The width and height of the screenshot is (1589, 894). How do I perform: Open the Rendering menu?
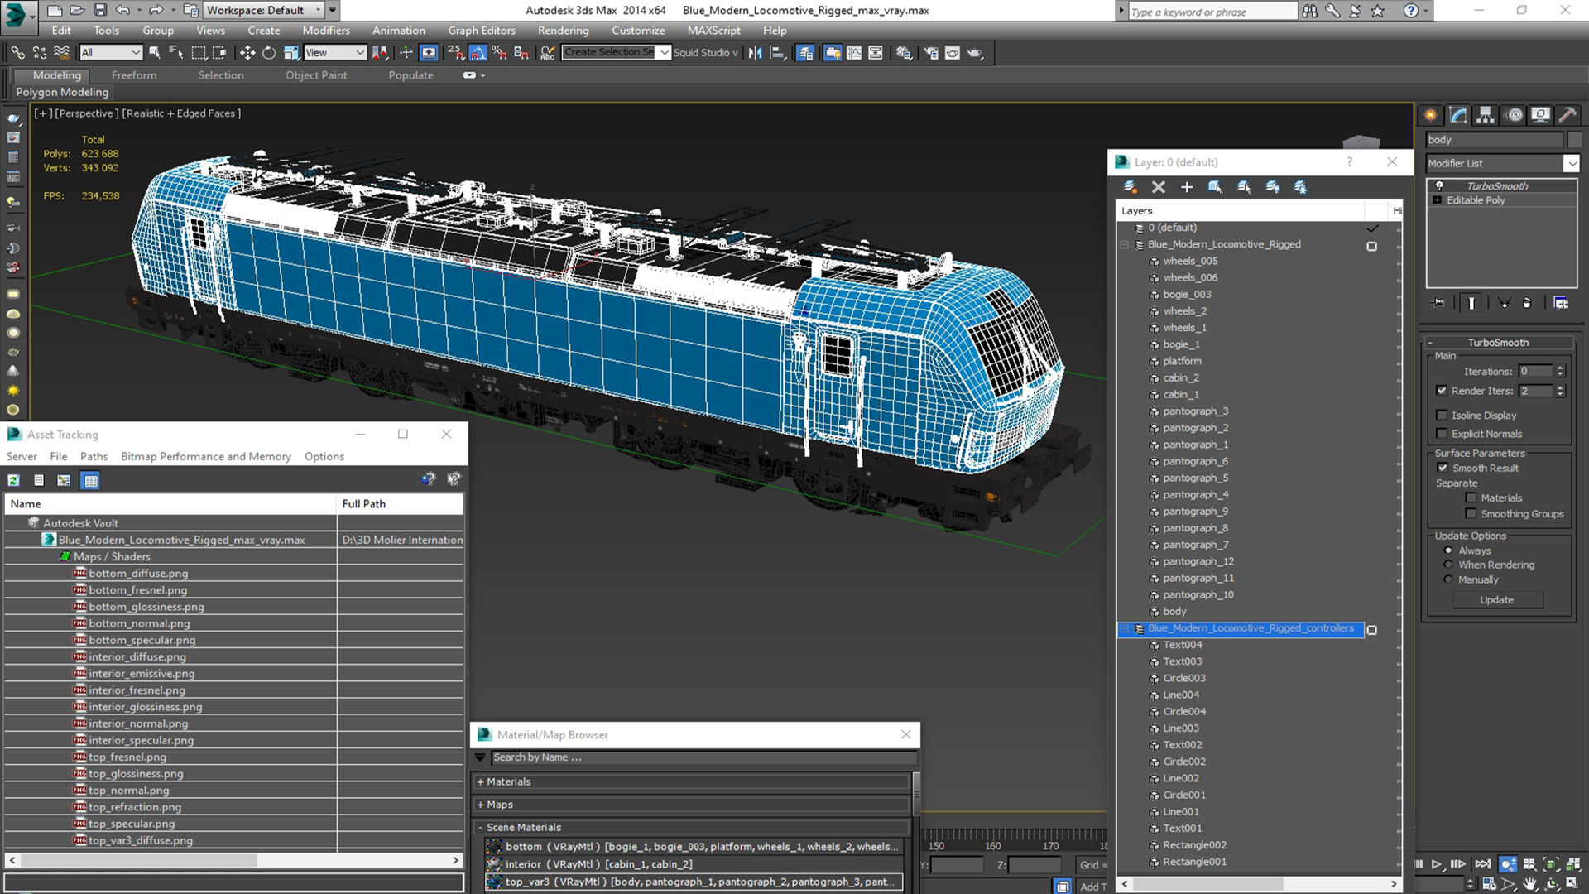563,31
